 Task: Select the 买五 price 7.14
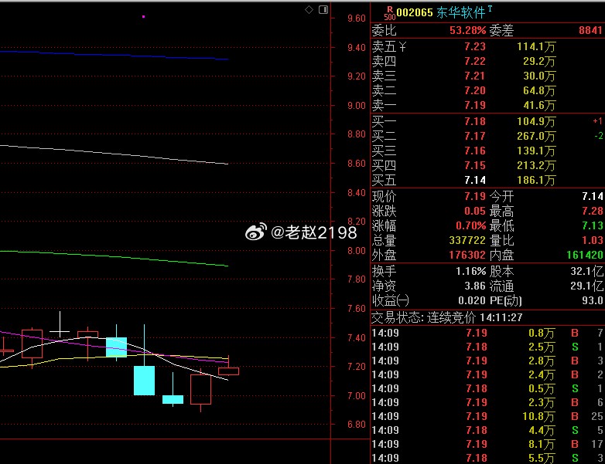coord(475,180)
